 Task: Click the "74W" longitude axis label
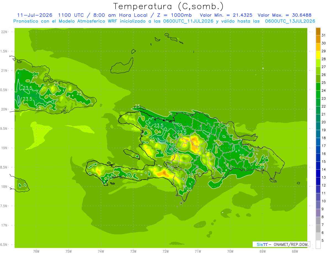point(101,251)
